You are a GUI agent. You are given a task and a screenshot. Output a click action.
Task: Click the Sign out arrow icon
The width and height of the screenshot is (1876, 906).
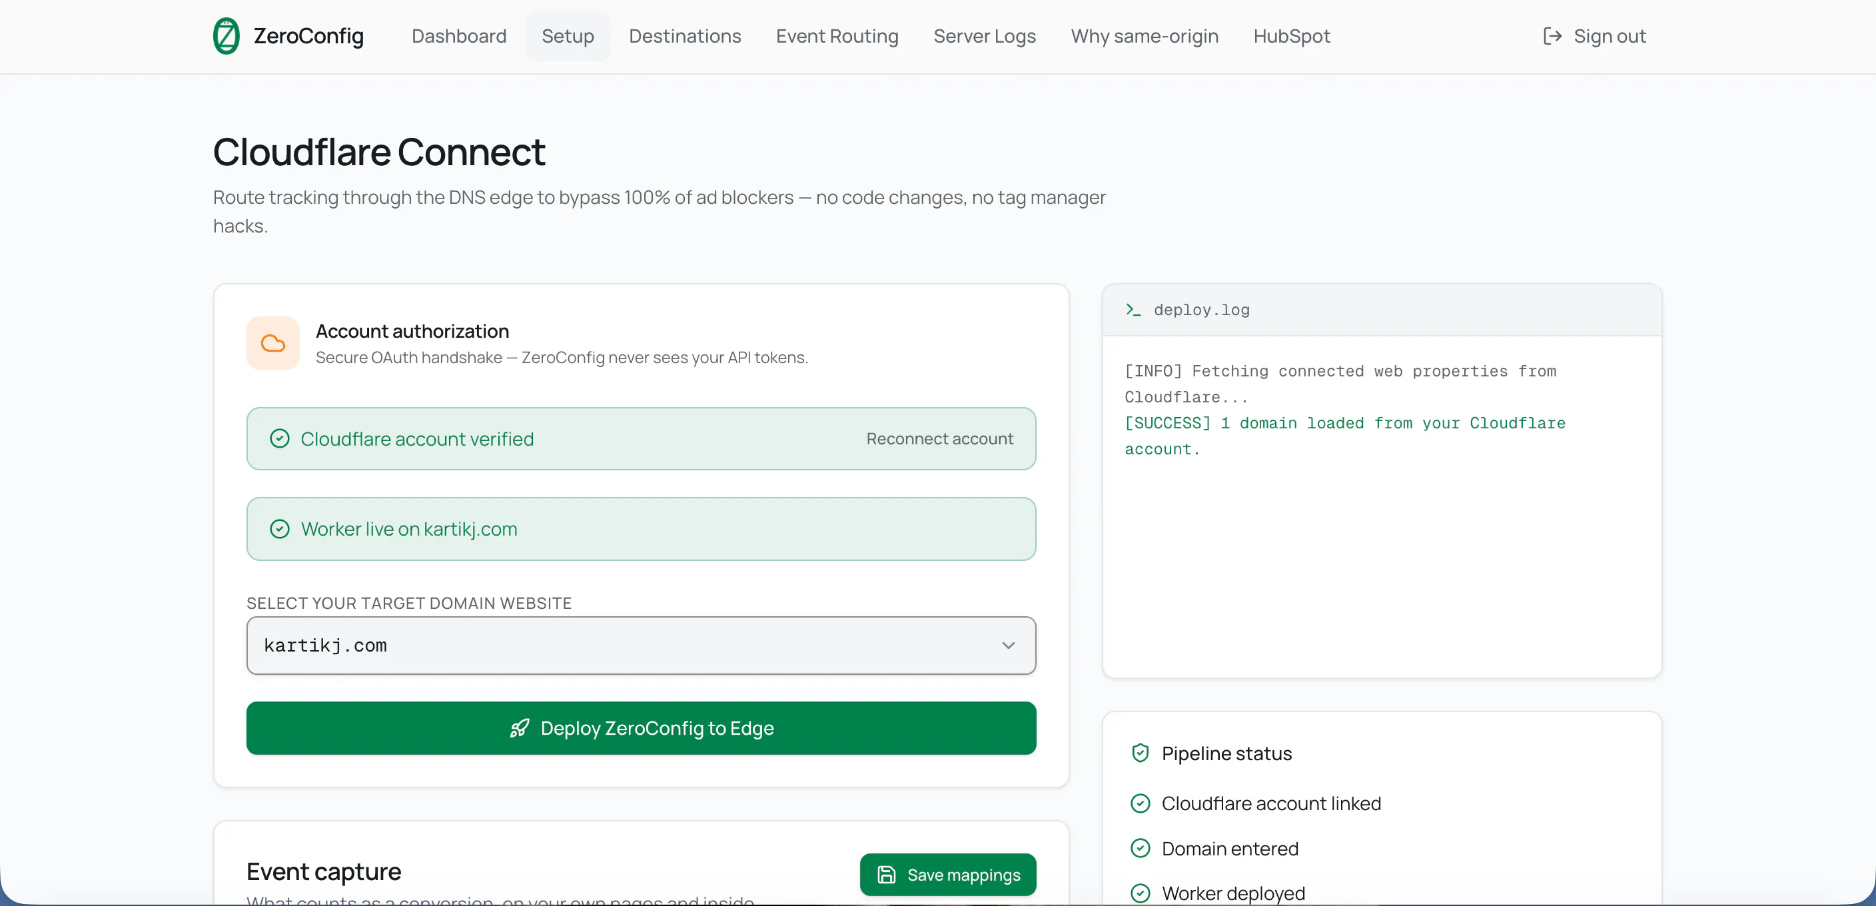(x=1552, y=36)
